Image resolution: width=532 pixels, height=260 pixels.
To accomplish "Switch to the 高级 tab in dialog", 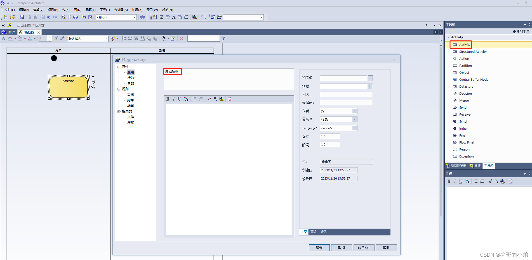I will point(314,232).
